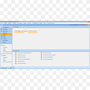
Task: Open the 7. Housekeeping menu
Action: pos(35,23)
